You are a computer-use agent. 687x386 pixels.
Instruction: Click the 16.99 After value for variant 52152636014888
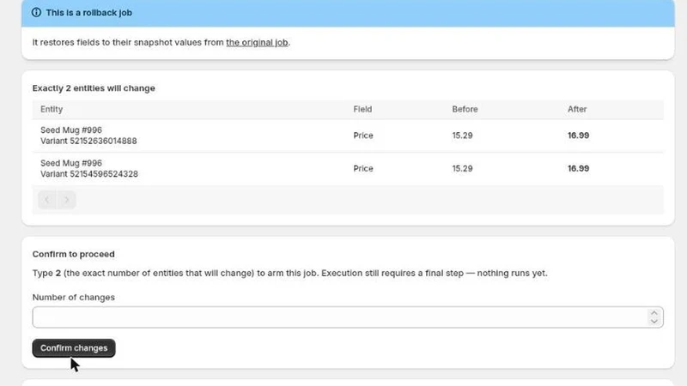[578, 136]
